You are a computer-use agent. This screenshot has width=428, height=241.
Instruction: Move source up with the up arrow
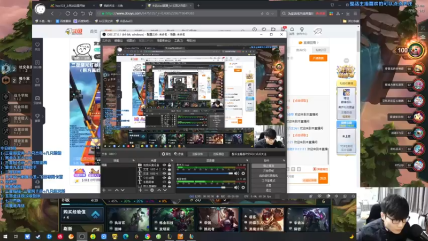click(x=159, y=190)
